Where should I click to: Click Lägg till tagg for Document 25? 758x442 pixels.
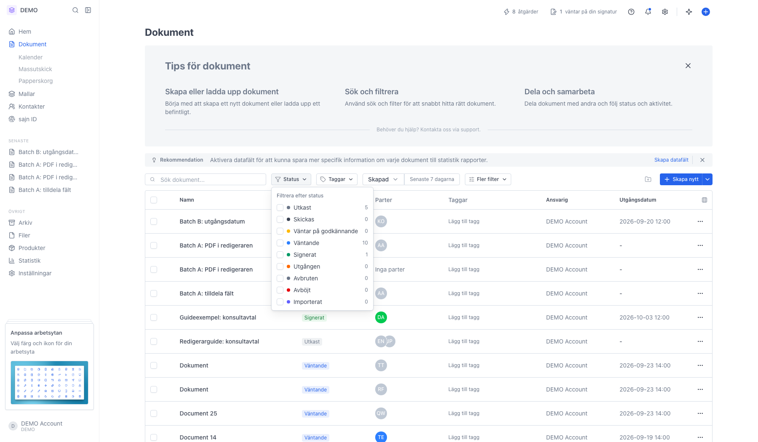(464, 413)
